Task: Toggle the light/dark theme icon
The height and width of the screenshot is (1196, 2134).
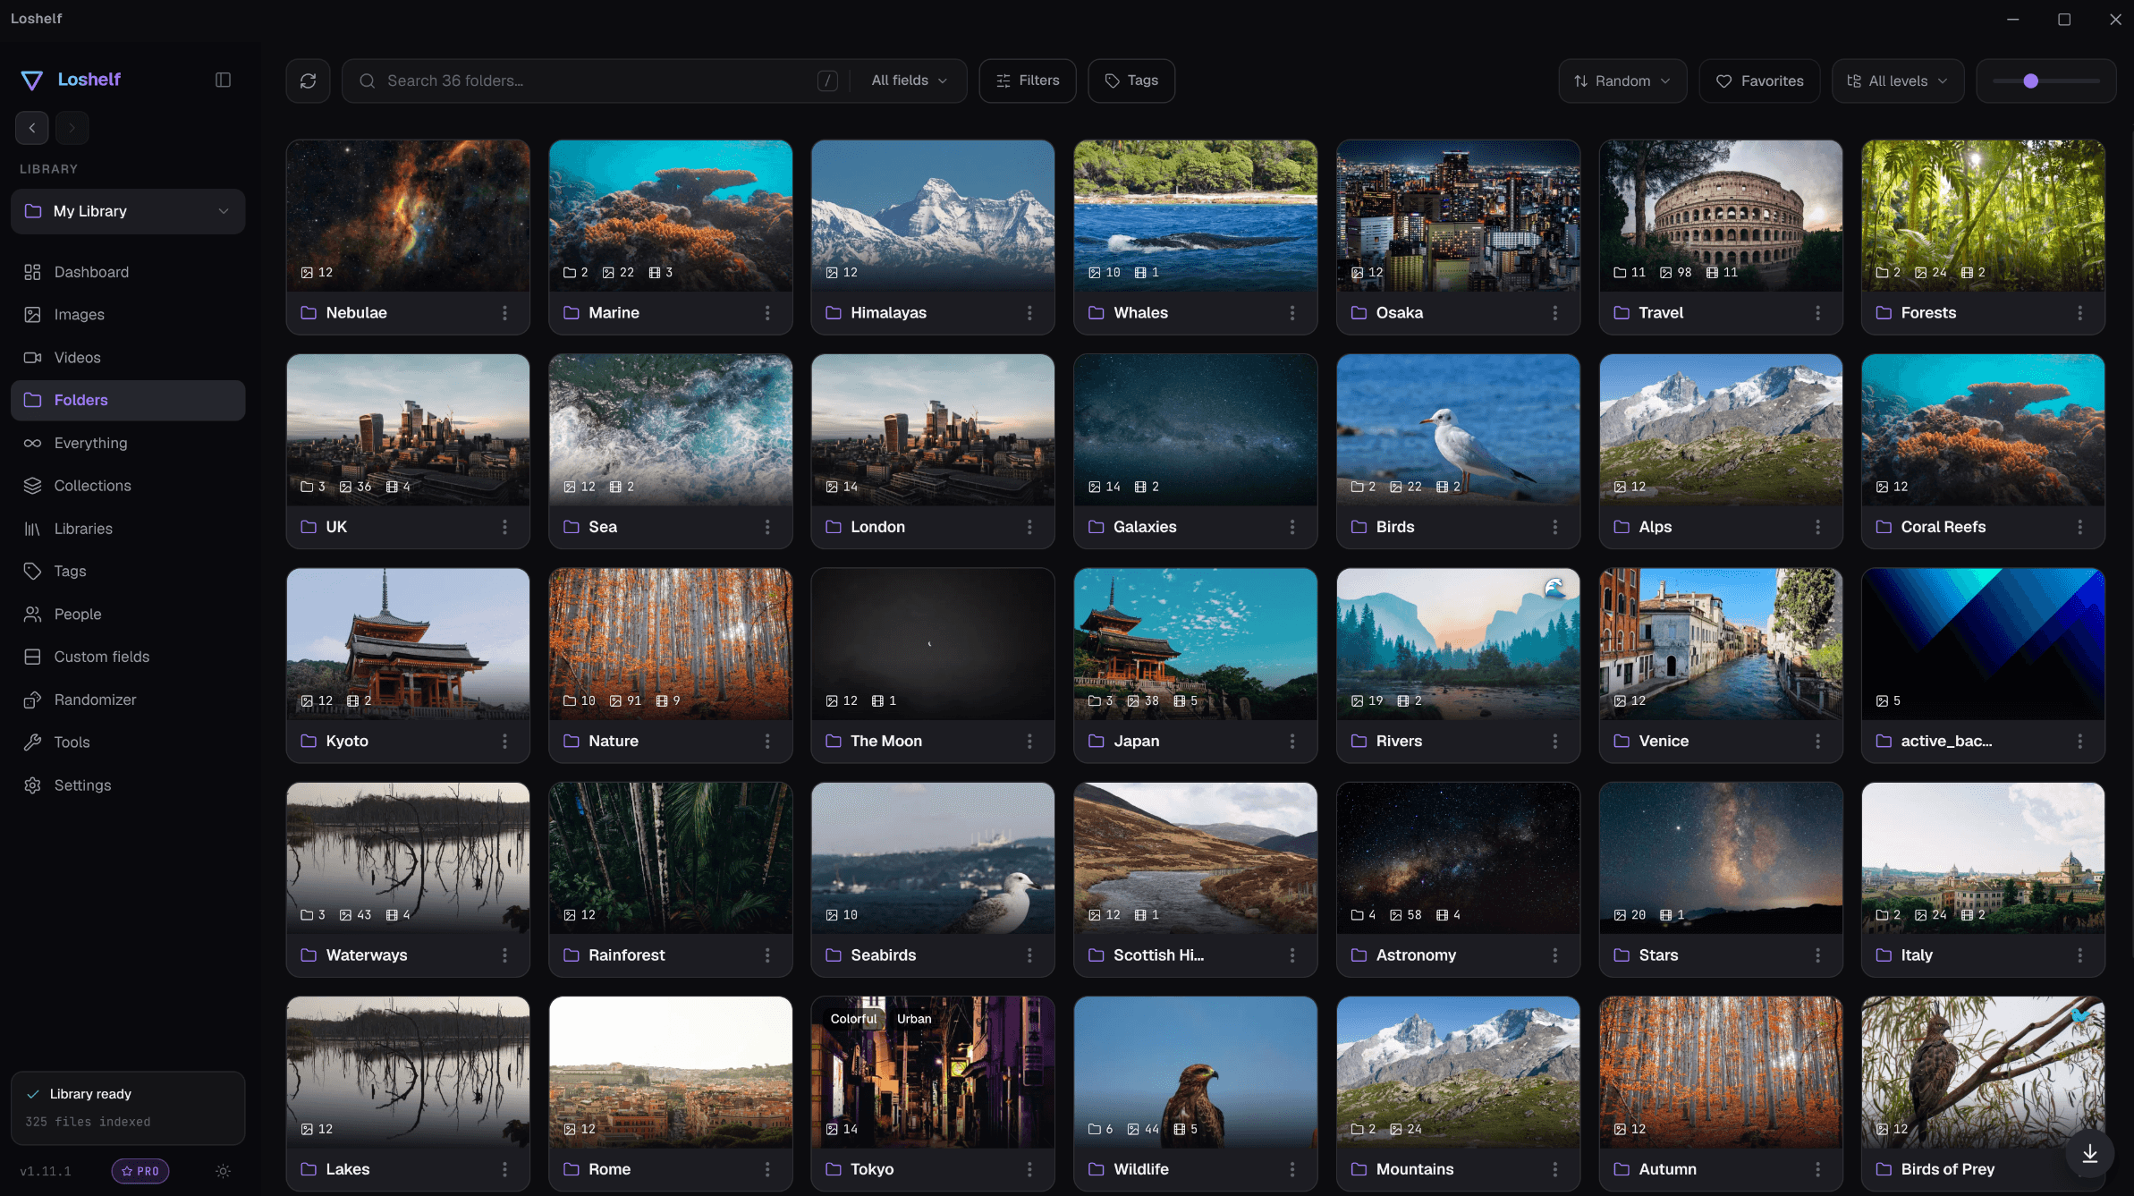Action: point(224,1171)
